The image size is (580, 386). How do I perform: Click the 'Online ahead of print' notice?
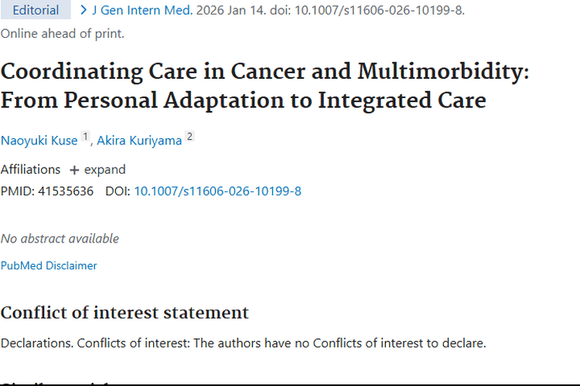point(62,33)
